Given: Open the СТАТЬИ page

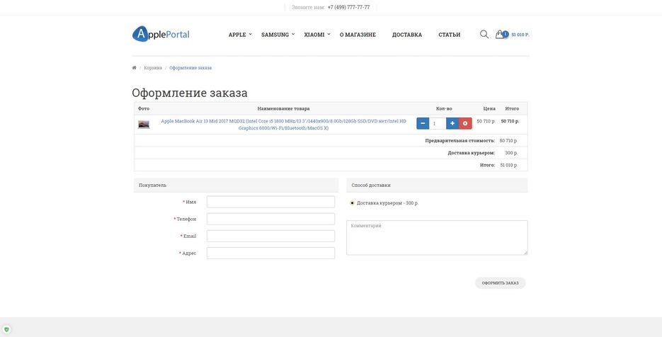Looking at the screenshot, I should [x=449, y=35].
